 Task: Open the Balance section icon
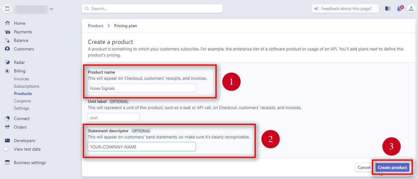point(7,40)
